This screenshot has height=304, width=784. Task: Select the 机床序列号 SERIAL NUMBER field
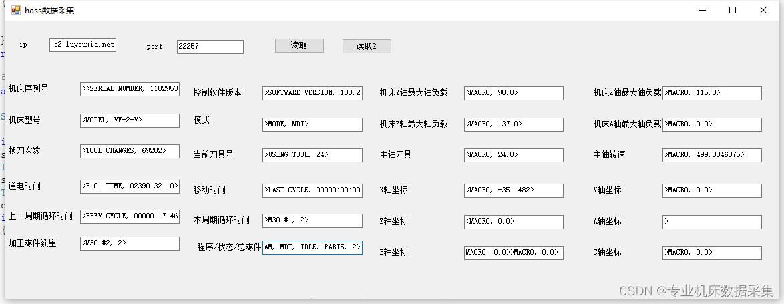pos(130,89)
